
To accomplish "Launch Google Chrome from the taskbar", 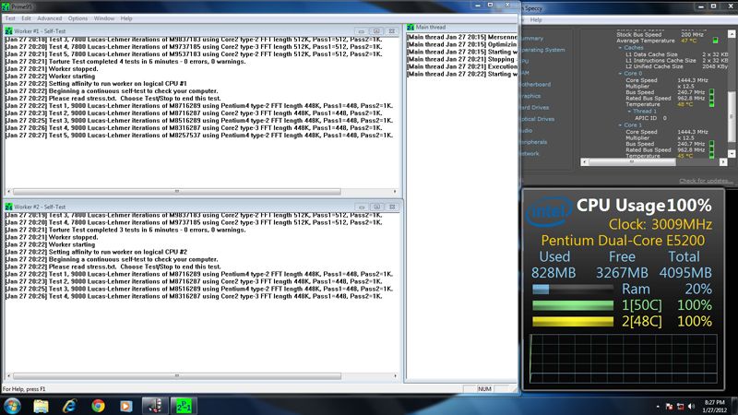I will [x=98, y=406].
